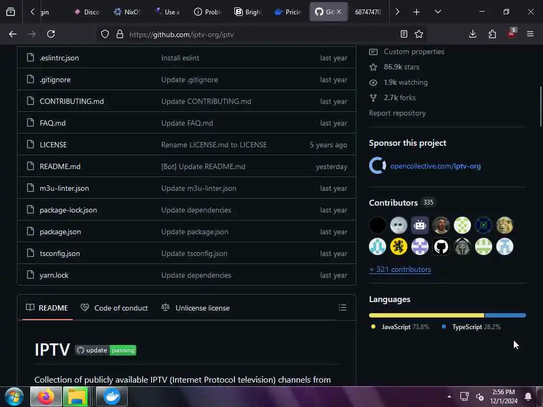Open commit 'Rename LICENSE.md to LICENSE'

[214, 145]
